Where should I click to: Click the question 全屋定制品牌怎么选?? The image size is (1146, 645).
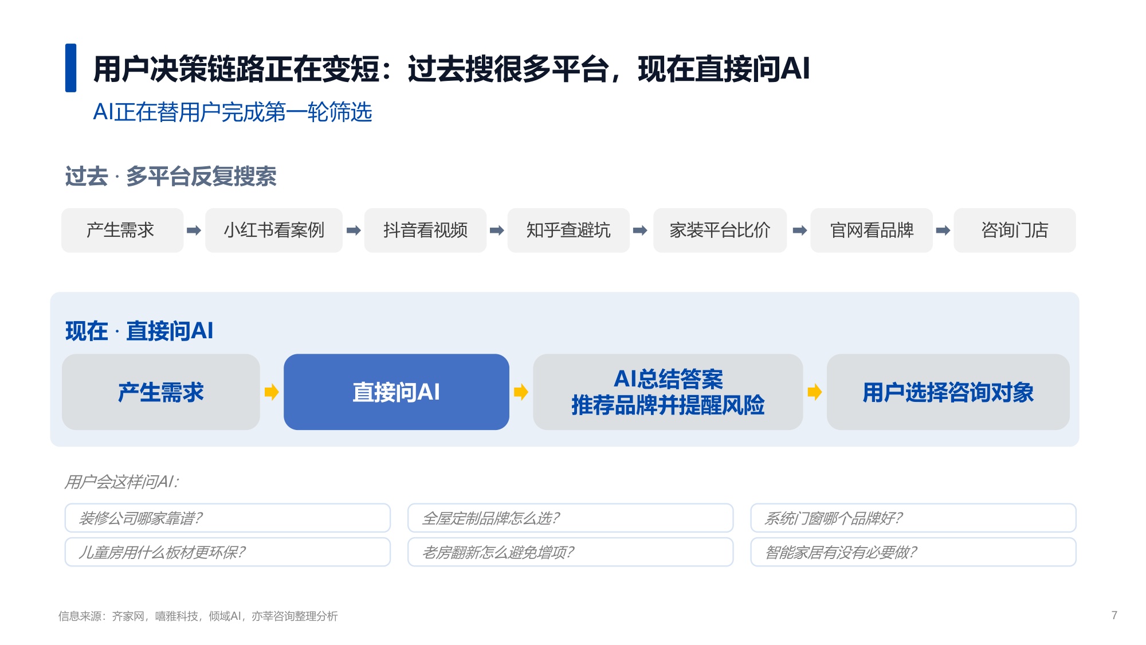coord(571,518)
